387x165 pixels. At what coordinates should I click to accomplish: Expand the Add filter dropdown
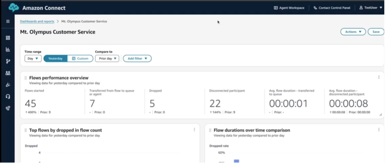pyautogui.click(x=137, y=59)
